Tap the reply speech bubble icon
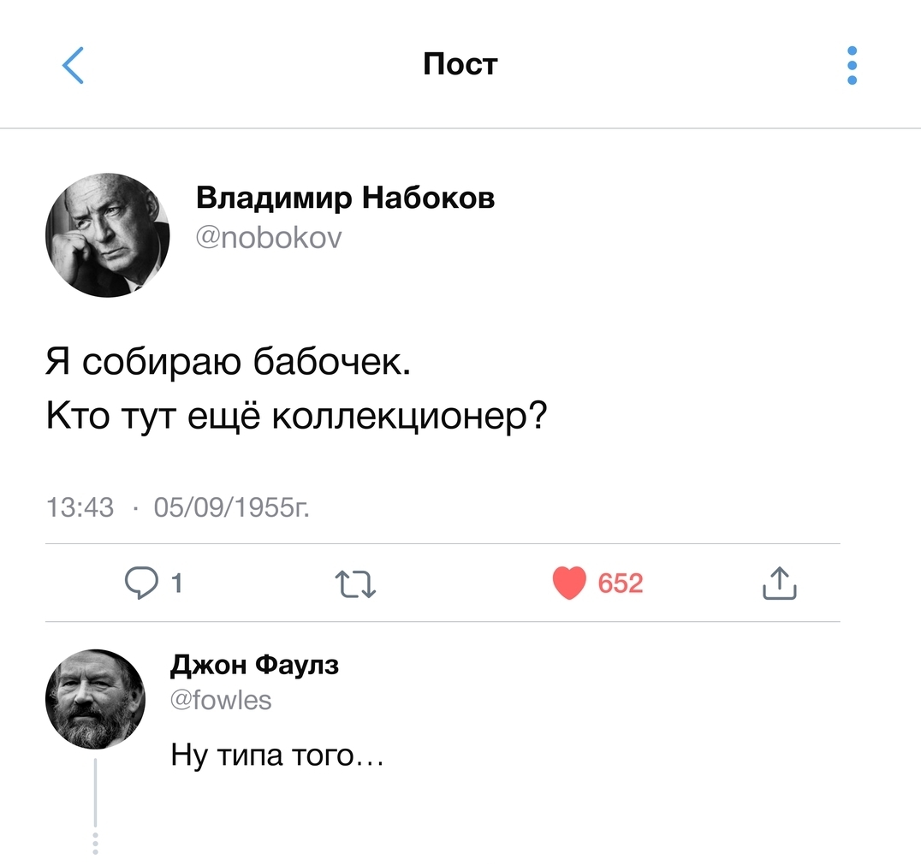 [x=140, y=583]
